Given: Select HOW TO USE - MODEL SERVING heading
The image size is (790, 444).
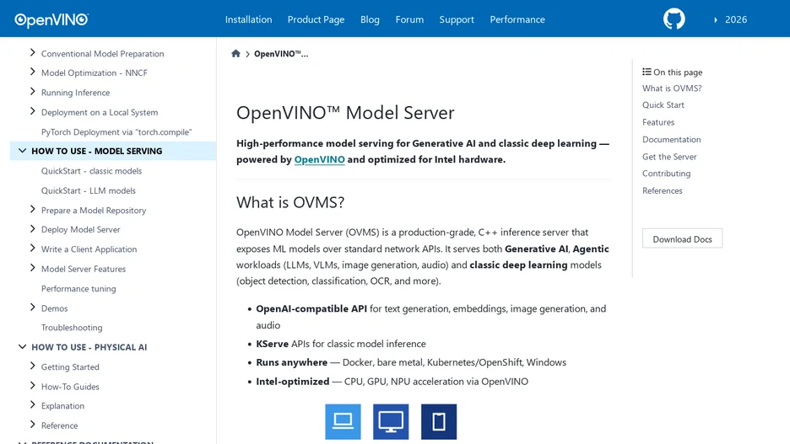Looking at the screenshot, I should 97,151.
